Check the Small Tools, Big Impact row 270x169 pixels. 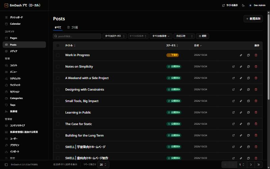tap(58, 101)
